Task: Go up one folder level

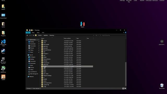Action: click(34, 36)
